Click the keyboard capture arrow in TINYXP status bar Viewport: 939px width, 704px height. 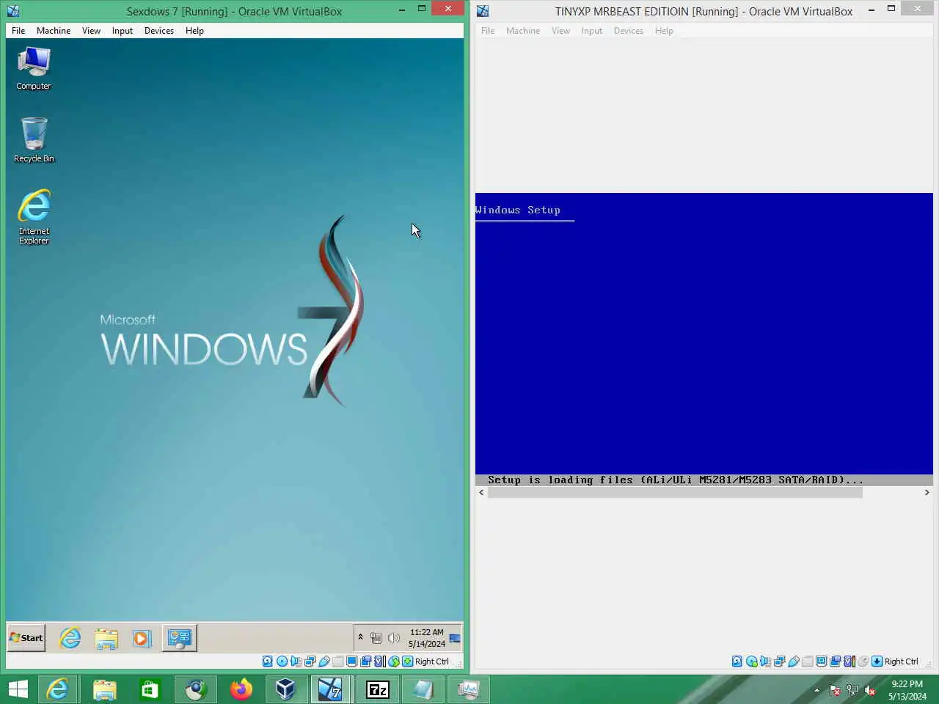877,661
